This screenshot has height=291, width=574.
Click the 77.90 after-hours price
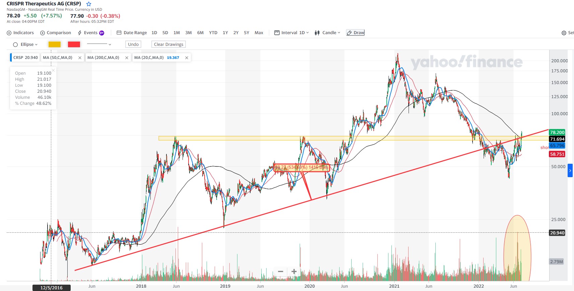pyautogui.click(x=77, y=16)
